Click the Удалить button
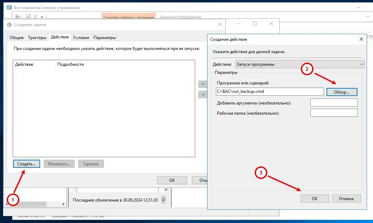Image resolution: width=373 pixels, height=223 pixels. 91,164
